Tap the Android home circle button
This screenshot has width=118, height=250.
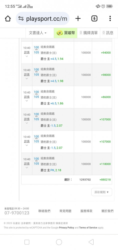(x=59, y=242)
